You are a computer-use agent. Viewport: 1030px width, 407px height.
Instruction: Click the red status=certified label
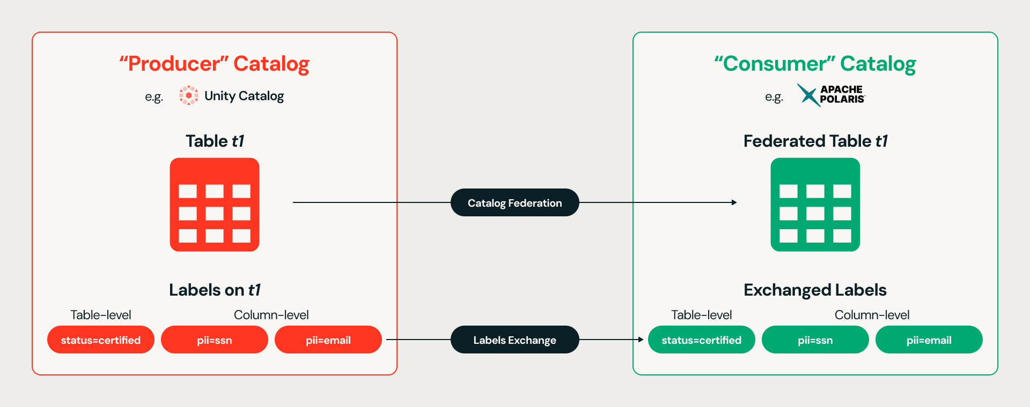(x=101, y=340)
